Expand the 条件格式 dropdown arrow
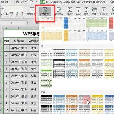Screen dimensions: 114x114 point(37,14)
